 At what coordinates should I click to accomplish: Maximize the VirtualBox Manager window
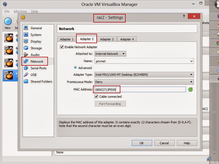coord(201,3)
